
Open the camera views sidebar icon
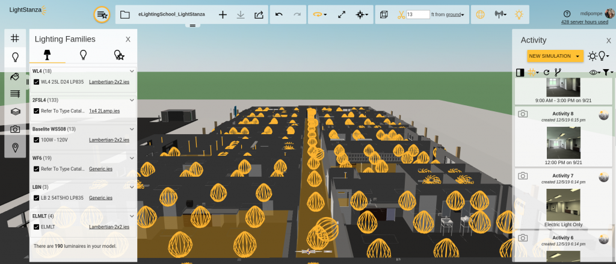coord(15,129)
